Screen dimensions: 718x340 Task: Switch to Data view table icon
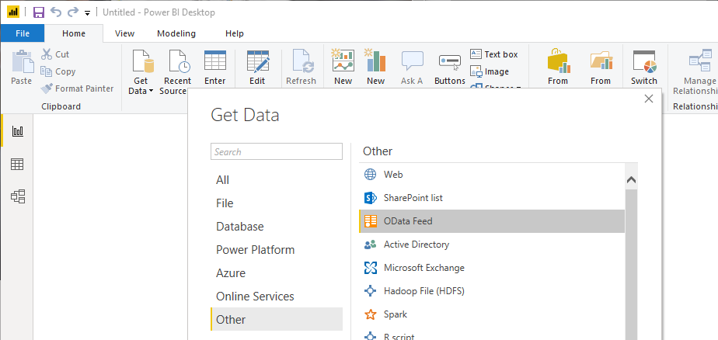click(x=17, y=164)
